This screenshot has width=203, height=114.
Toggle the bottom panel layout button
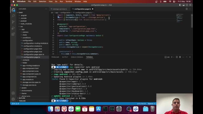[184, 5]
